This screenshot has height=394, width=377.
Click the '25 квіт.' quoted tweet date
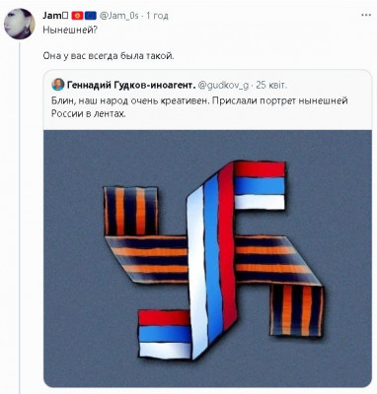tap(271, 86)
